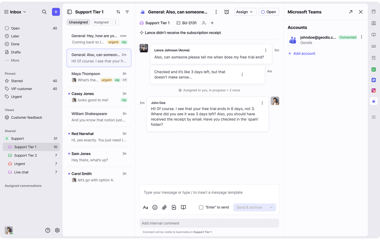Expand More items in sidebar
The width and height of the screenshot is (380, 240).
(12, 60)
